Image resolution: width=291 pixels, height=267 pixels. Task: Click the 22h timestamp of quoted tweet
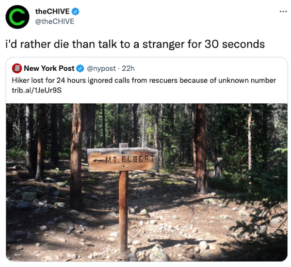click(x=128, y=68)
